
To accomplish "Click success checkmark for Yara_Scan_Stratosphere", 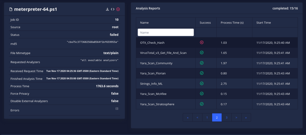I will (x=202, y=104).
